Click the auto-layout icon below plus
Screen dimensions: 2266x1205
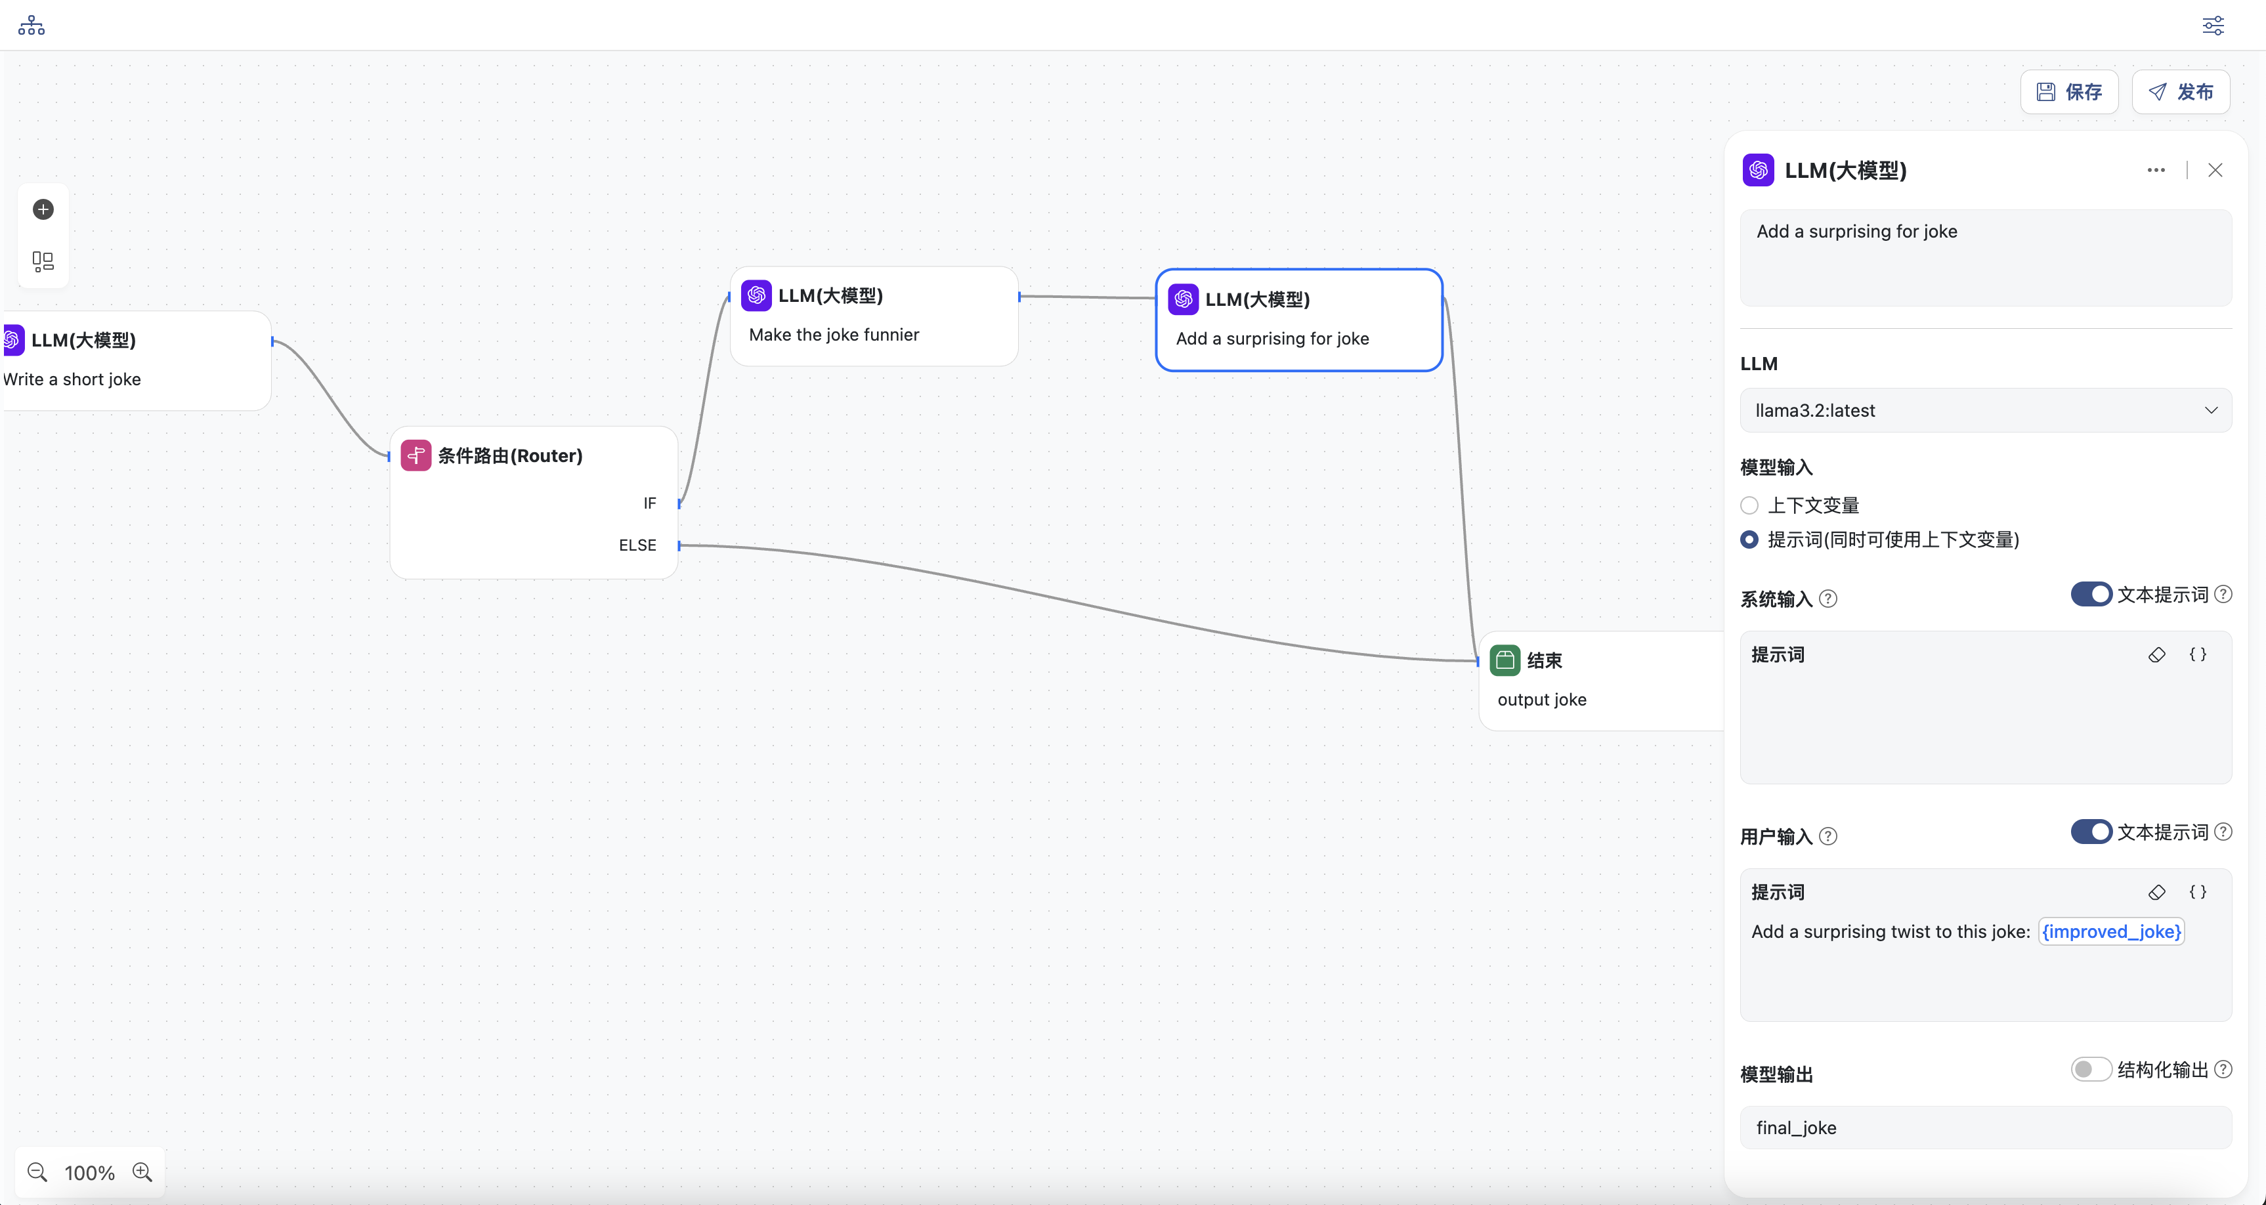tap(43, 261)
